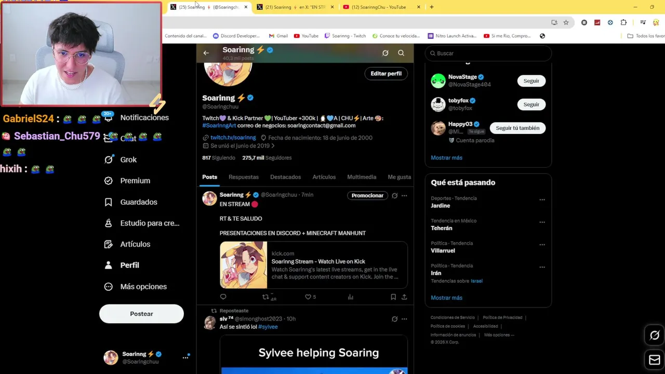Click Editar perfil button
The height and width of the screenshot is (374, 665).
click(x=386, y=74)
